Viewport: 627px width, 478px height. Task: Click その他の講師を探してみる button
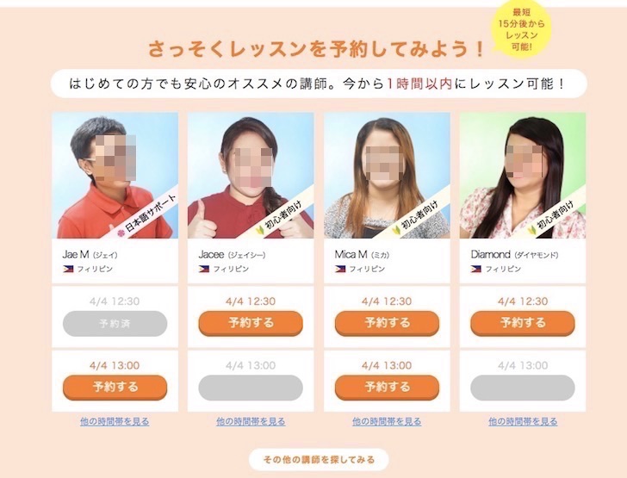click(319, 460)
